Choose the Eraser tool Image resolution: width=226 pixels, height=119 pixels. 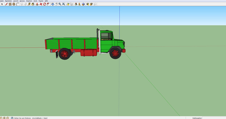25,4
